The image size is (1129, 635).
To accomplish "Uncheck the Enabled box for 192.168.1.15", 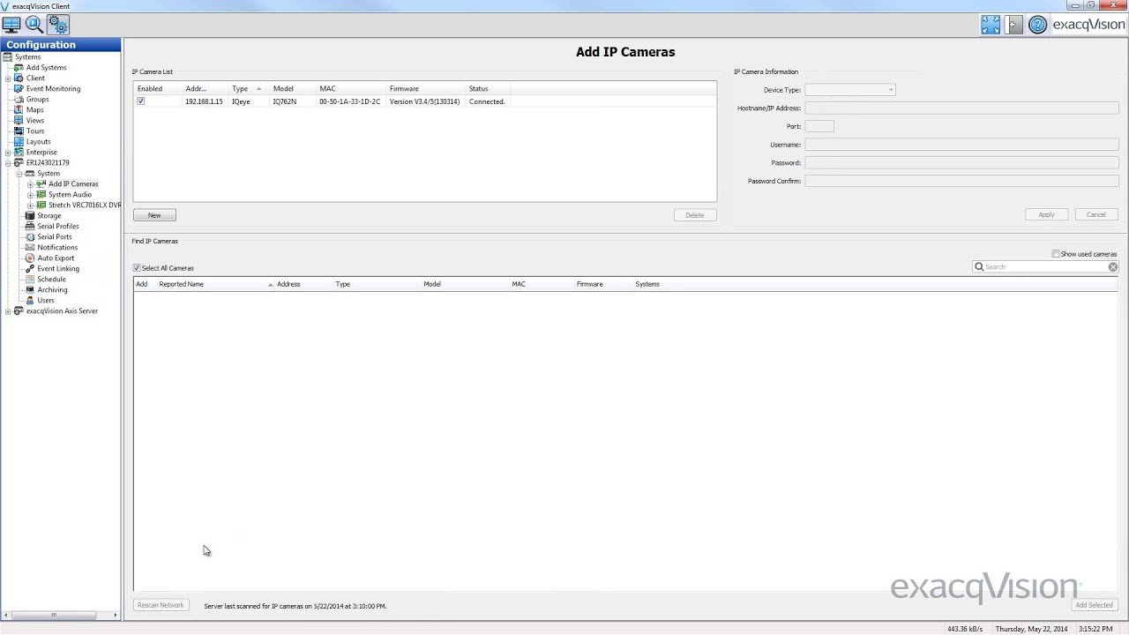I will [x=140, y=101].
